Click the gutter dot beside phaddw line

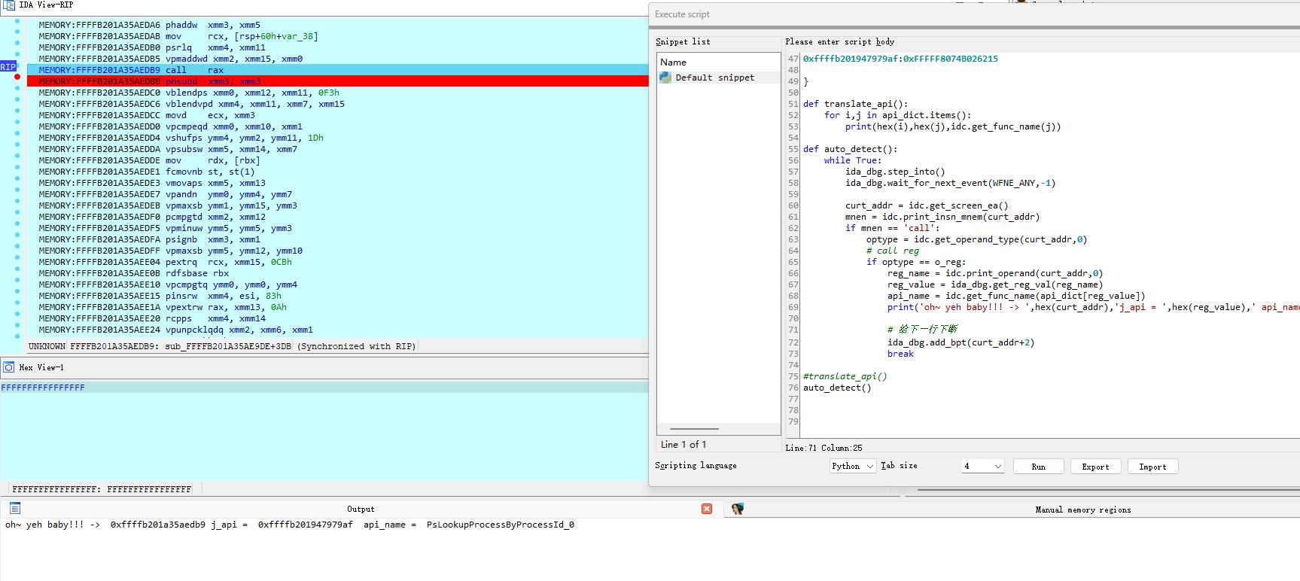[17, 21]
